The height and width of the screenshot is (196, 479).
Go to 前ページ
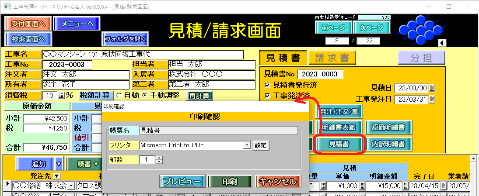coord(333,28)
